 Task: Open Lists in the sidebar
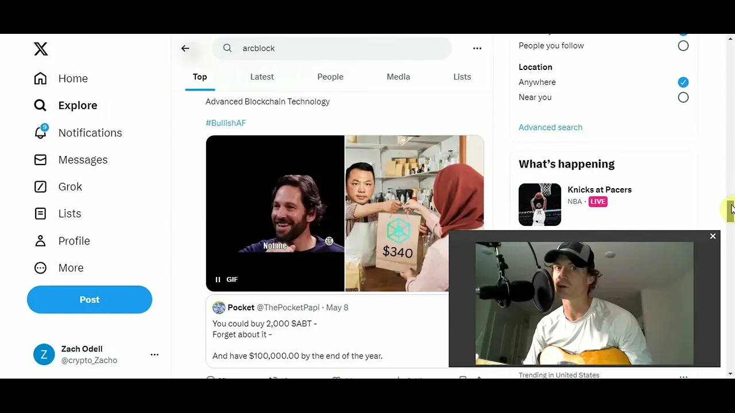(57, 214)
